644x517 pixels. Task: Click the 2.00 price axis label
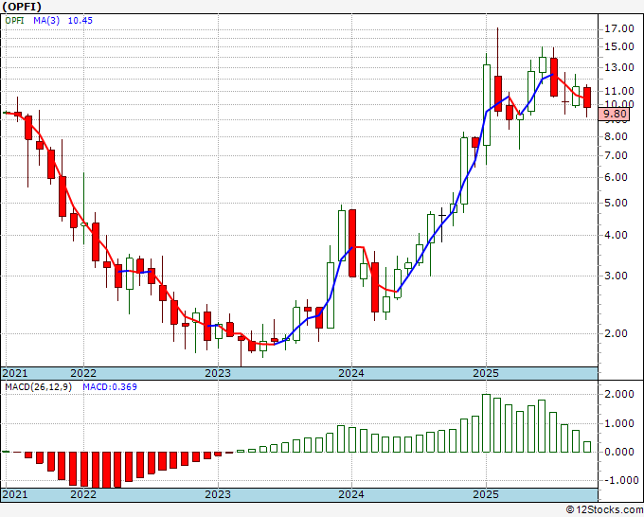click(617, 333)
